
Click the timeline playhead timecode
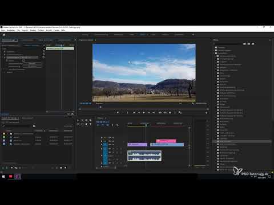pos(102,122)
